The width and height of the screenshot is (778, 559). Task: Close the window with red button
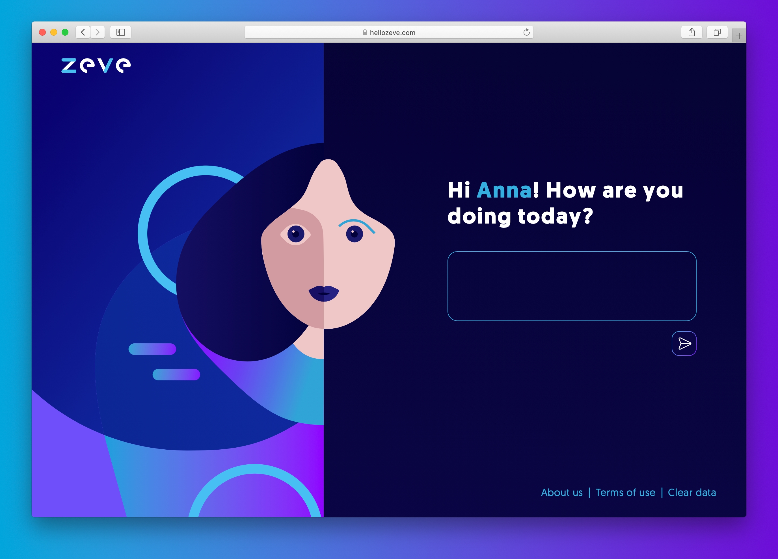click(x=42, y=32)
